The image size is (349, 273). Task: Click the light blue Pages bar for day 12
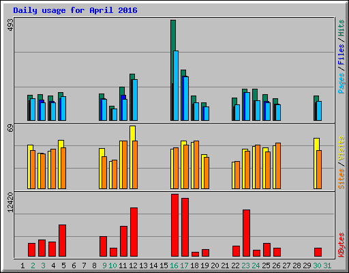[x=135, y=100]
